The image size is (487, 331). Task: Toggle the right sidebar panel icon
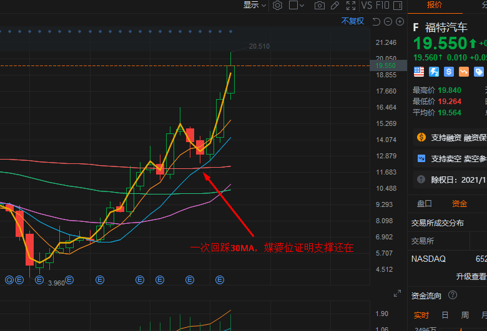398,5
